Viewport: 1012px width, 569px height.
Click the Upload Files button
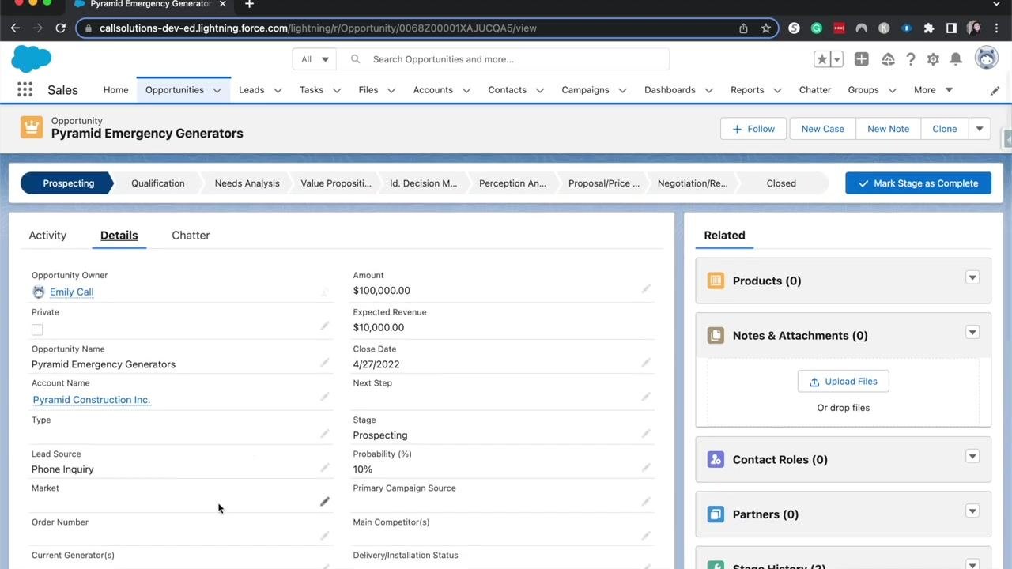coord(843,382)
